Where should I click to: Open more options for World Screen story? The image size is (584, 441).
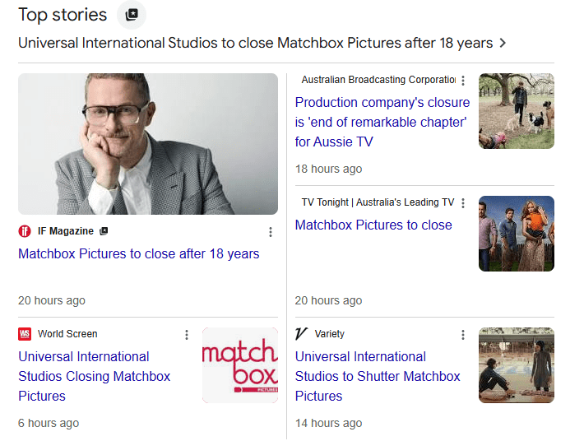click(x=187, y=335)
